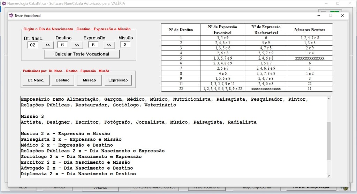Focus the Destino number input field
The height and width of the screenshot is (194, 357).
(62, 45)
